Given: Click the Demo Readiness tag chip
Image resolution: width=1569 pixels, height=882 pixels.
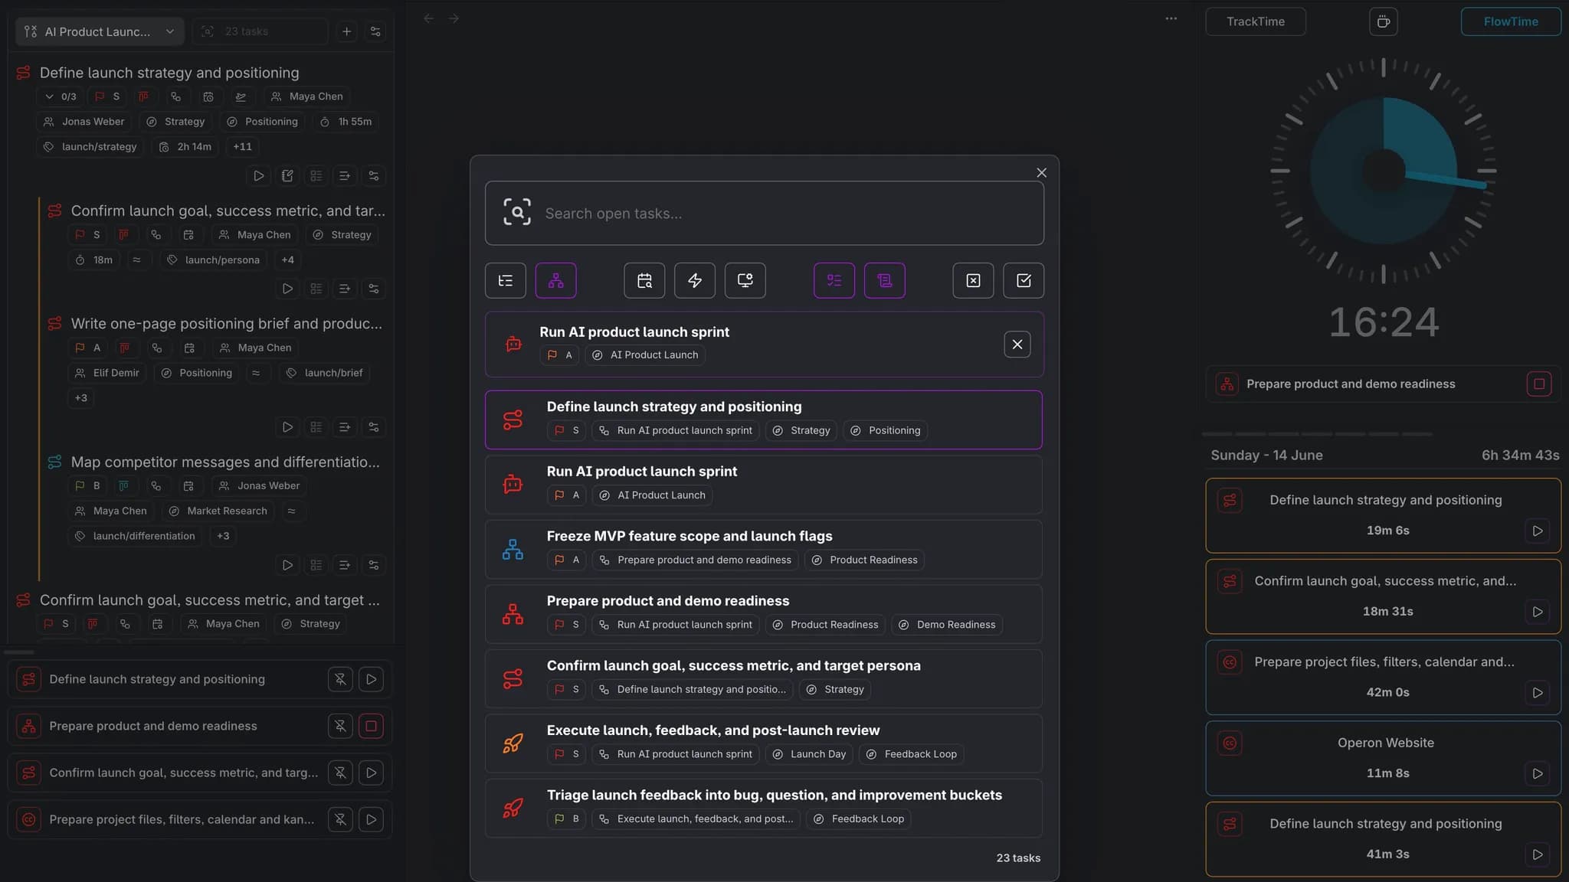Looking at the screenshot, I should [947, 625].
